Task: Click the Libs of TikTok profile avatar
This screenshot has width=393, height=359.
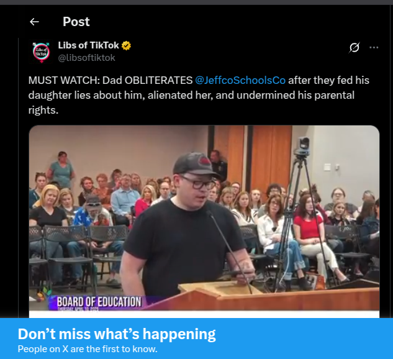Action: [x=42, y=52]
